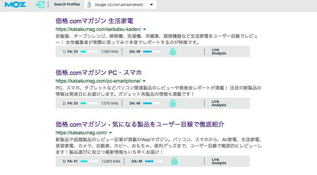The height and width of the screenshot is (175, 317).
Task: Click the DA progress bar for result 2
Action: pyautogui.click(x=152, y=103)
